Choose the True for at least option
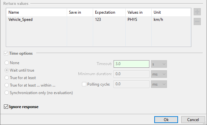This screenshot has height=125, width=207. pos(7,77)
